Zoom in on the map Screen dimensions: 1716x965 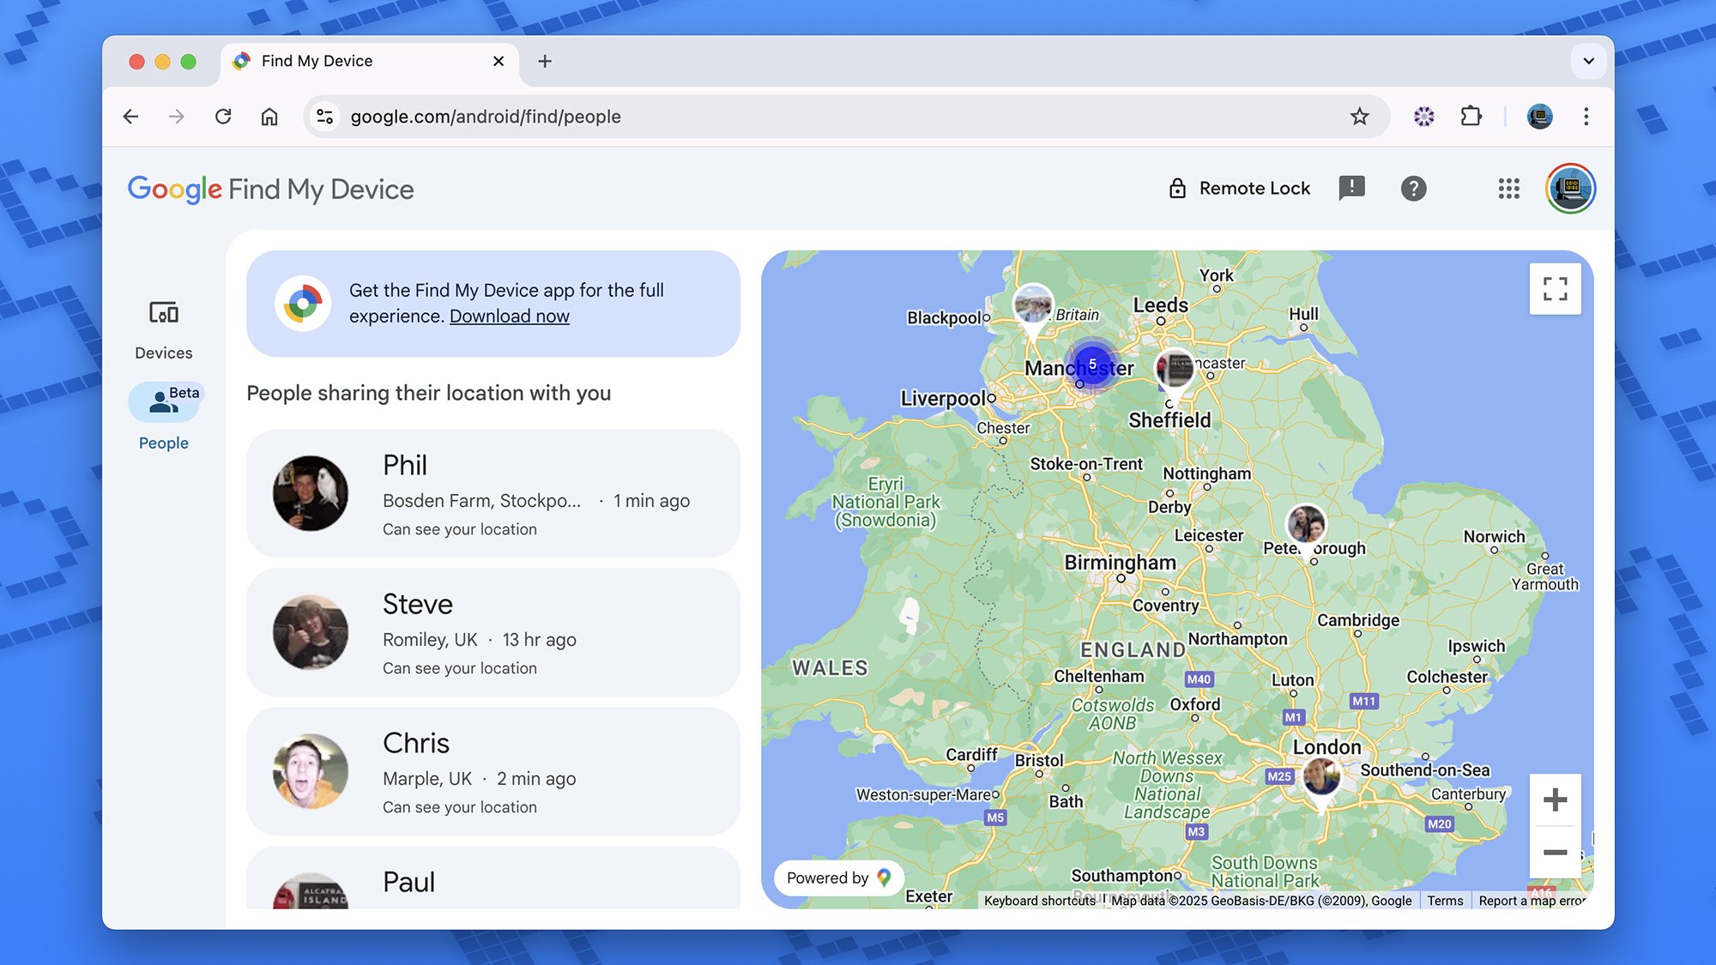coord(1555,799)
